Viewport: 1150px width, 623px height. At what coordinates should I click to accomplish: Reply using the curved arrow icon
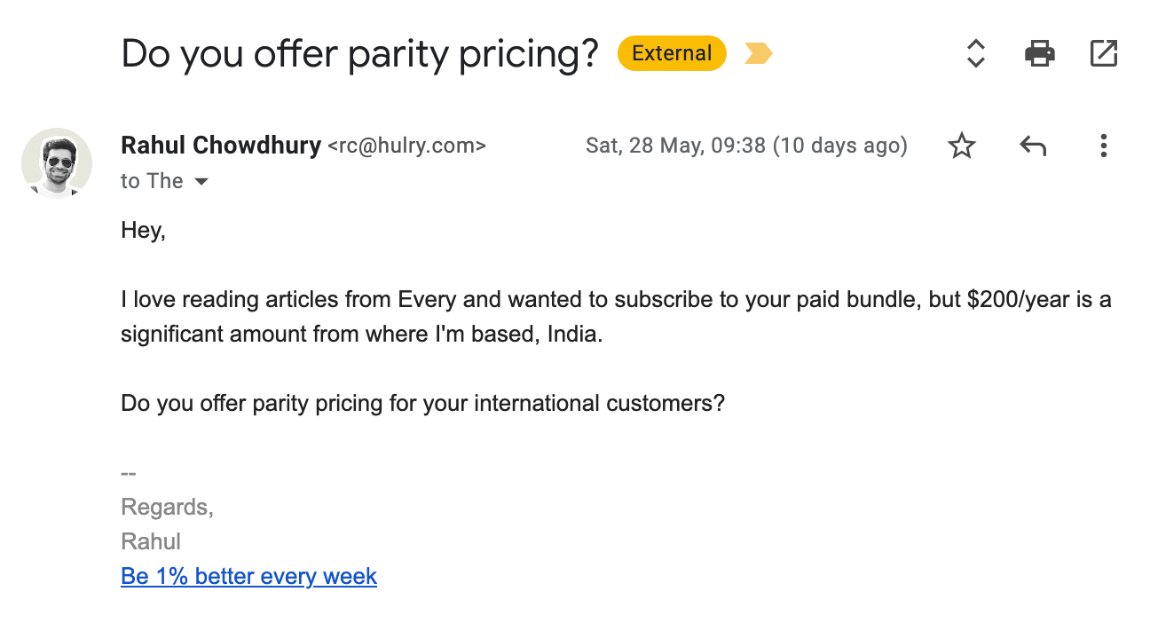coord(1032,146)
